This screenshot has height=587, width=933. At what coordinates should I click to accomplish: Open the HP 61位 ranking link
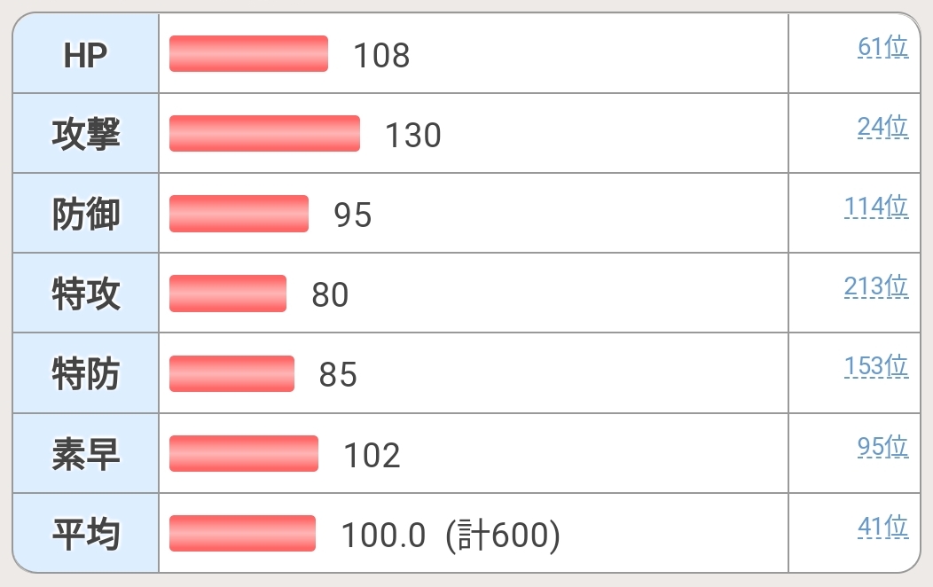point(882,47)
